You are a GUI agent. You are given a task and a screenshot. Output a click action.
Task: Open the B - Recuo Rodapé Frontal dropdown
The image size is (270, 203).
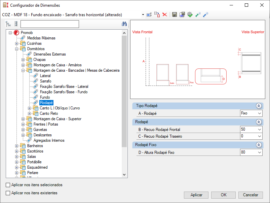[x=260, y=130]
